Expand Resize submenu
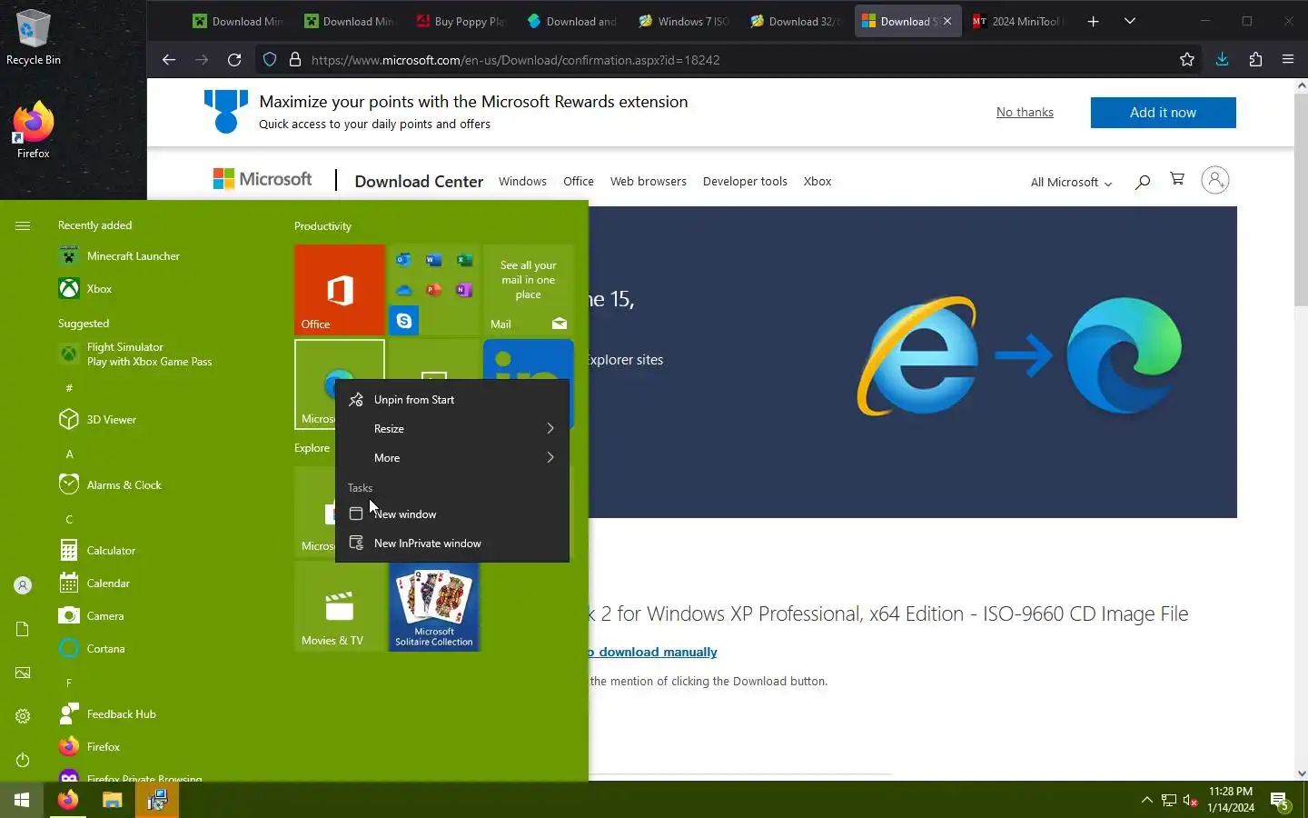 point(452,429)
